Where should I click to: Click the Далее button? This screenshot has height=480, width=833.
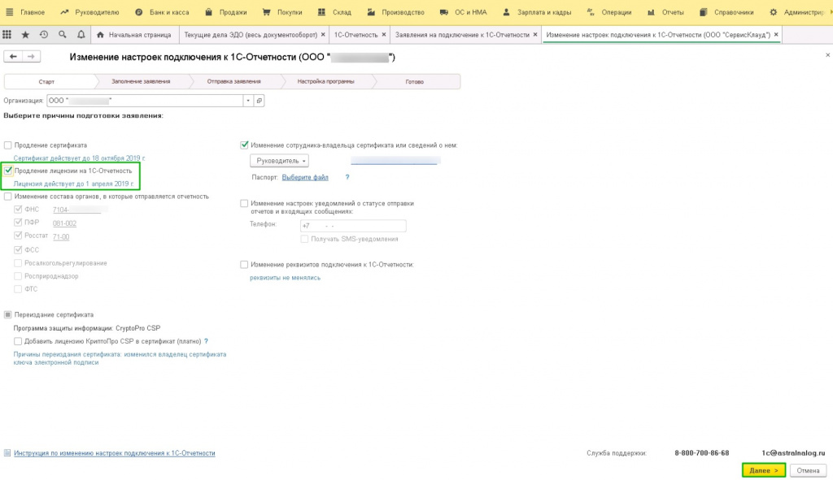point(763,470)
